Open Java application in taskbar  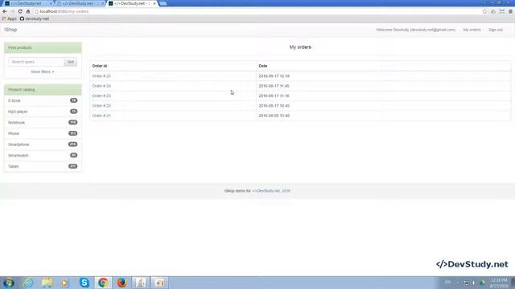pyautogui.click(x=141, y=283)
